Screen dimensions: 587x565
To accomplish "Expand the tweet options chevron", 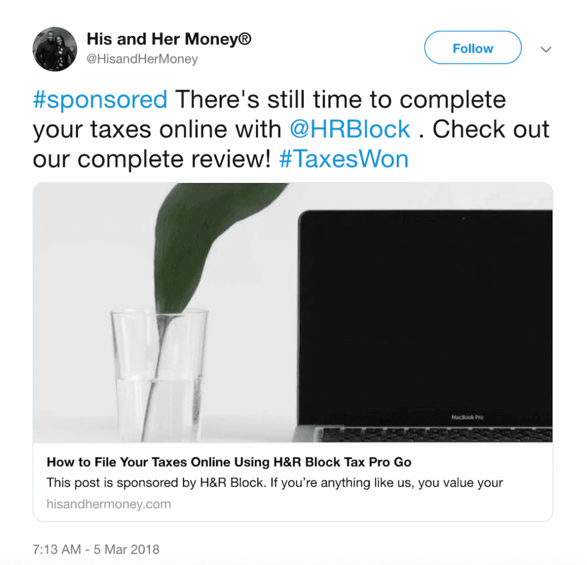I will [546, 49].
